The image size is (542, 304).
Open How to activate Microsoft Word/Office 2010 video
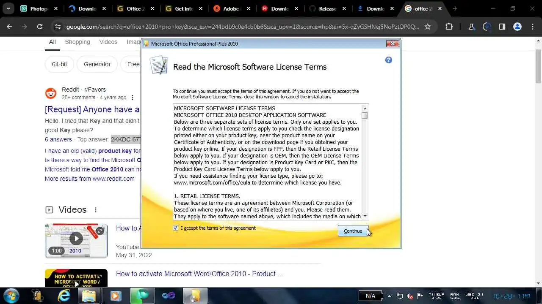[199, 274]
